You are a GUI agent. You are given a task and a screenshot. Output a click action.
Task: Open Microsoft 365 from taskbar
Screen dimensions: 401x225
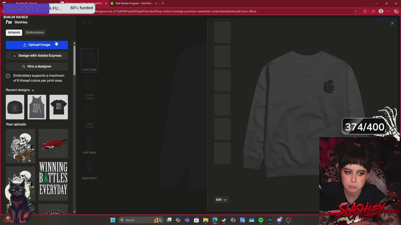tap(233, 220)
